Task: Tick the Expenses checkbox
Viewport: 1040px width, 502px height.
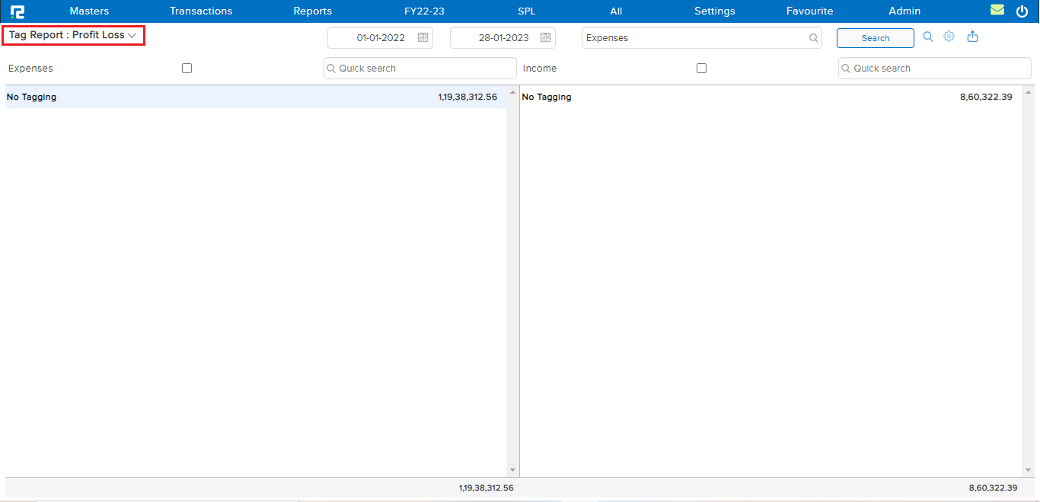Action: pos(187,69)
